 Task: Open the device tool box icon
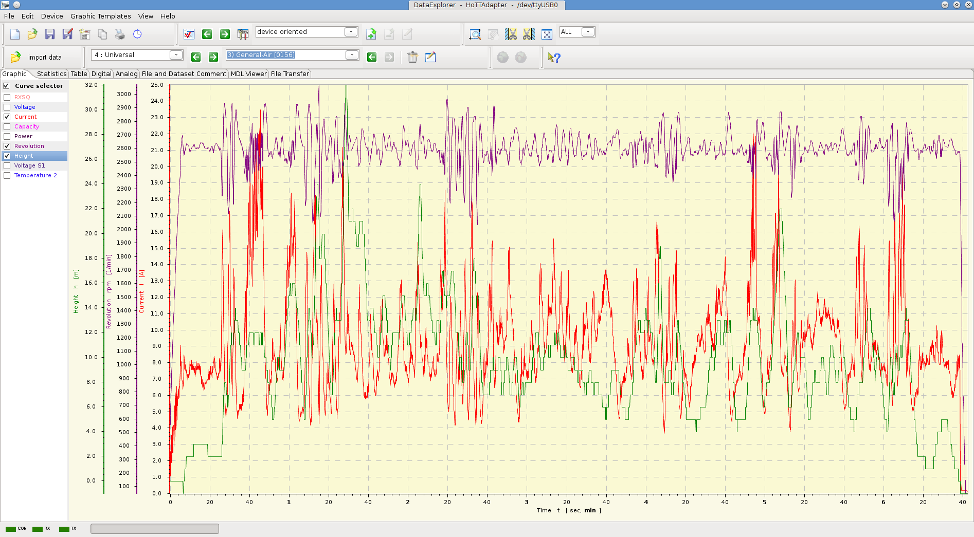click(x=243, y=34)
